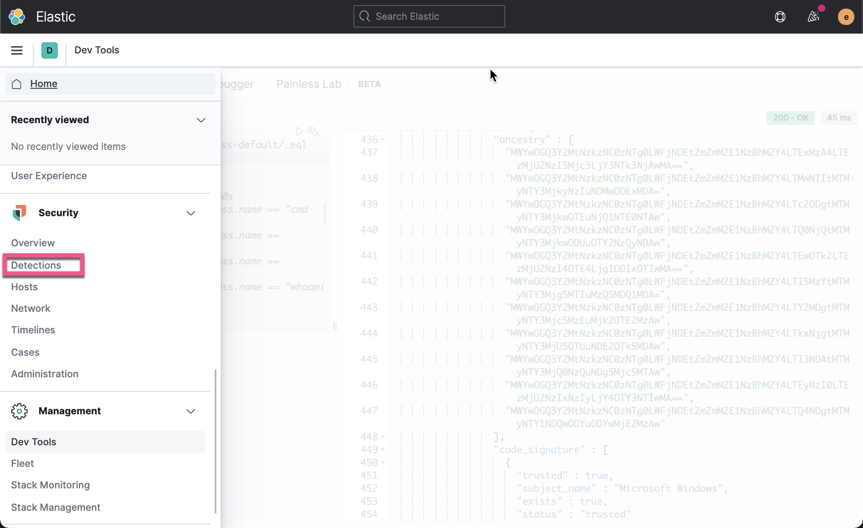
Task: Open the hamburger navigation menu
Action: tap(16, 50)
